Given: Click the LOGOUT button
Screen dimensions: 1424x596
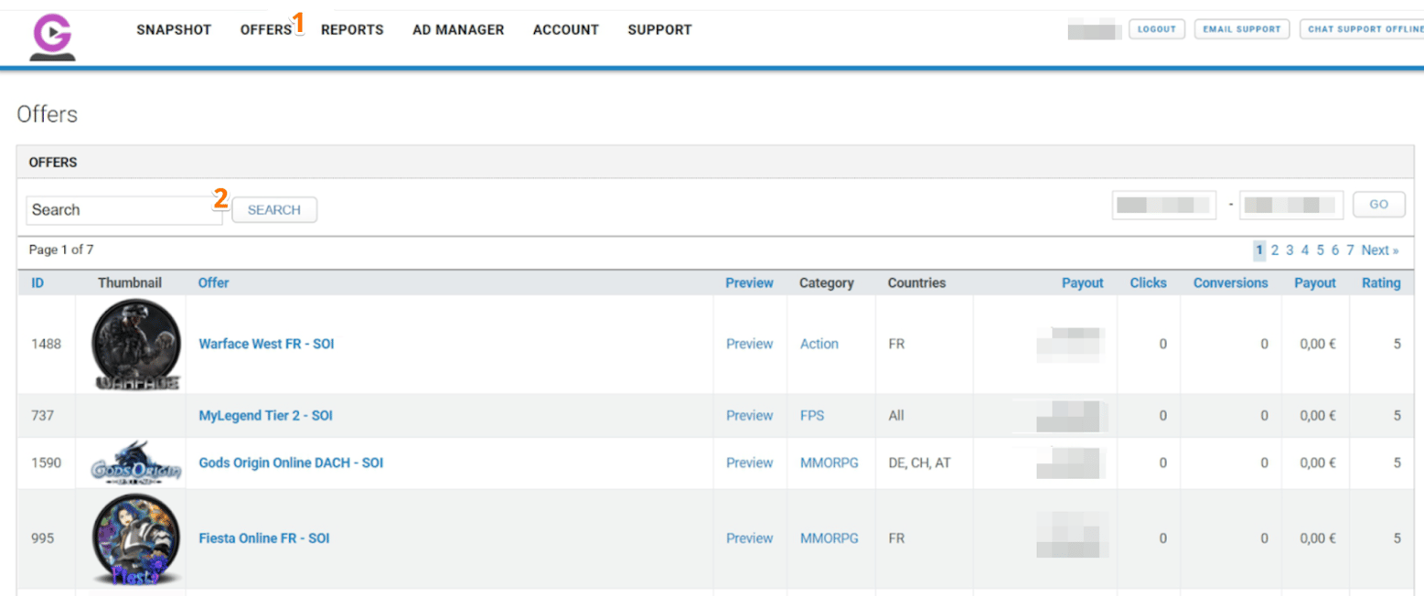Looking at the screenshot, I should 1155,28.
